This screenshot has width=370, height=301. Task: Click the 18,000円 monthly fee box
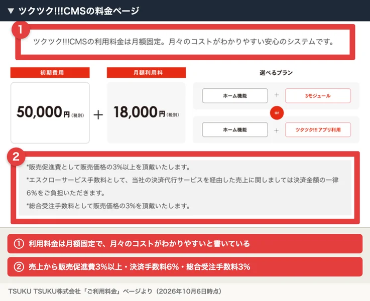[146, 113]
